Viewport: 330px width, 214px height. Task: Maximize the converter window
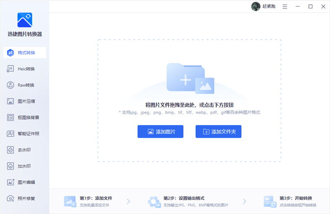pyautogui.click(x=311, y=7)
